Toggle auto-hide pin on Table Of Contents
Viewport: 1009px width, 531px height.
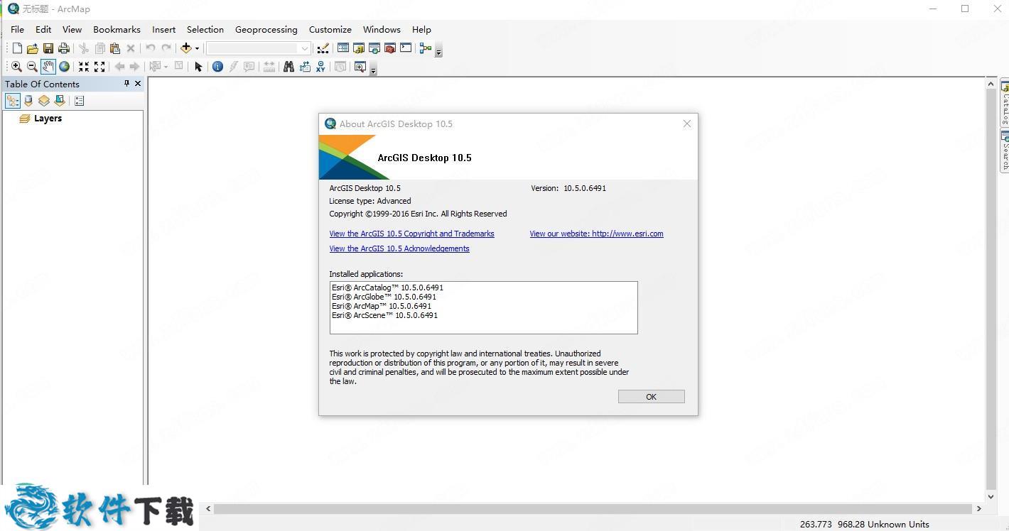(x=126, y=84)
